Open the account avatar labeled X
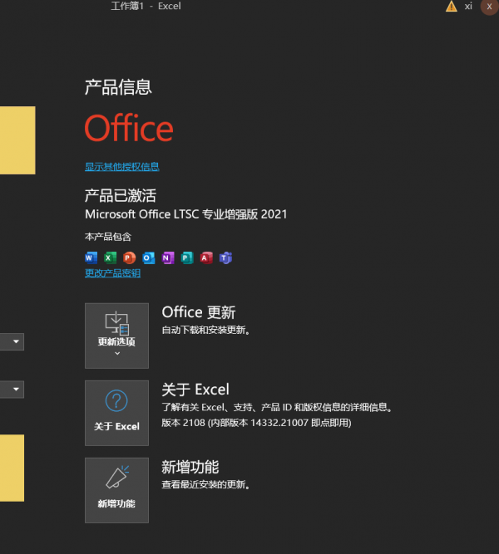The width and height of the screenshot is (499, 554). pos(490,7)
